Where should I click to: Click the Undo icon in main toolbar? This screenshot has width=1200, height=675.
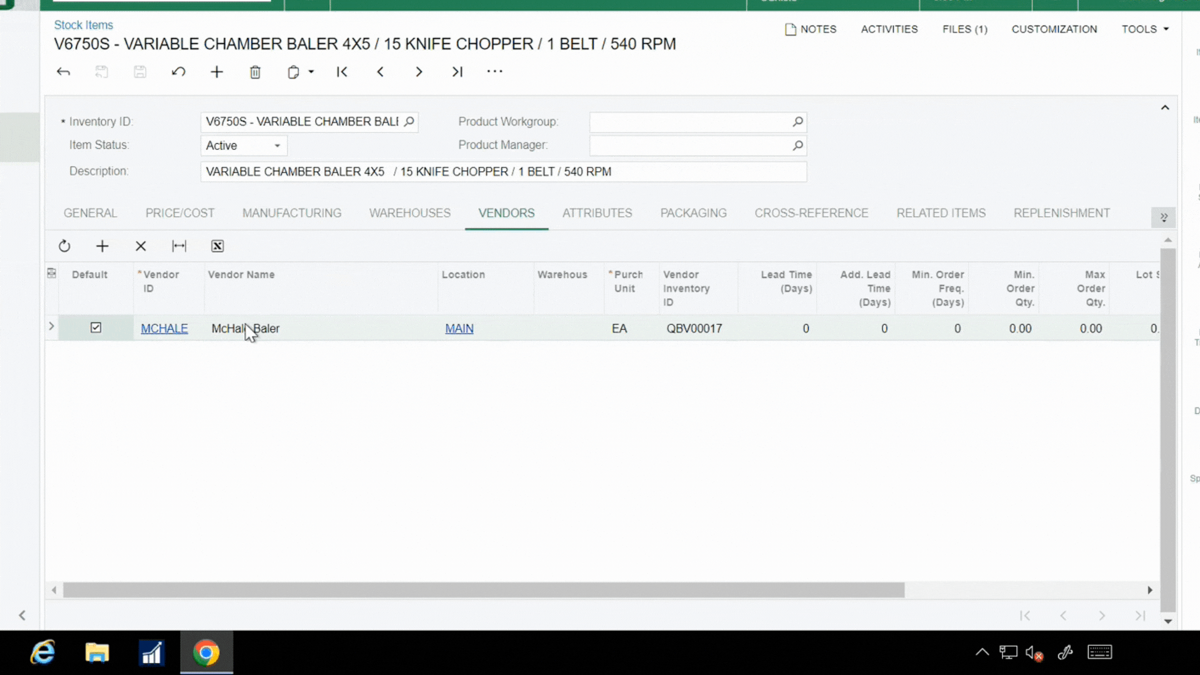[x=178, y=72]
